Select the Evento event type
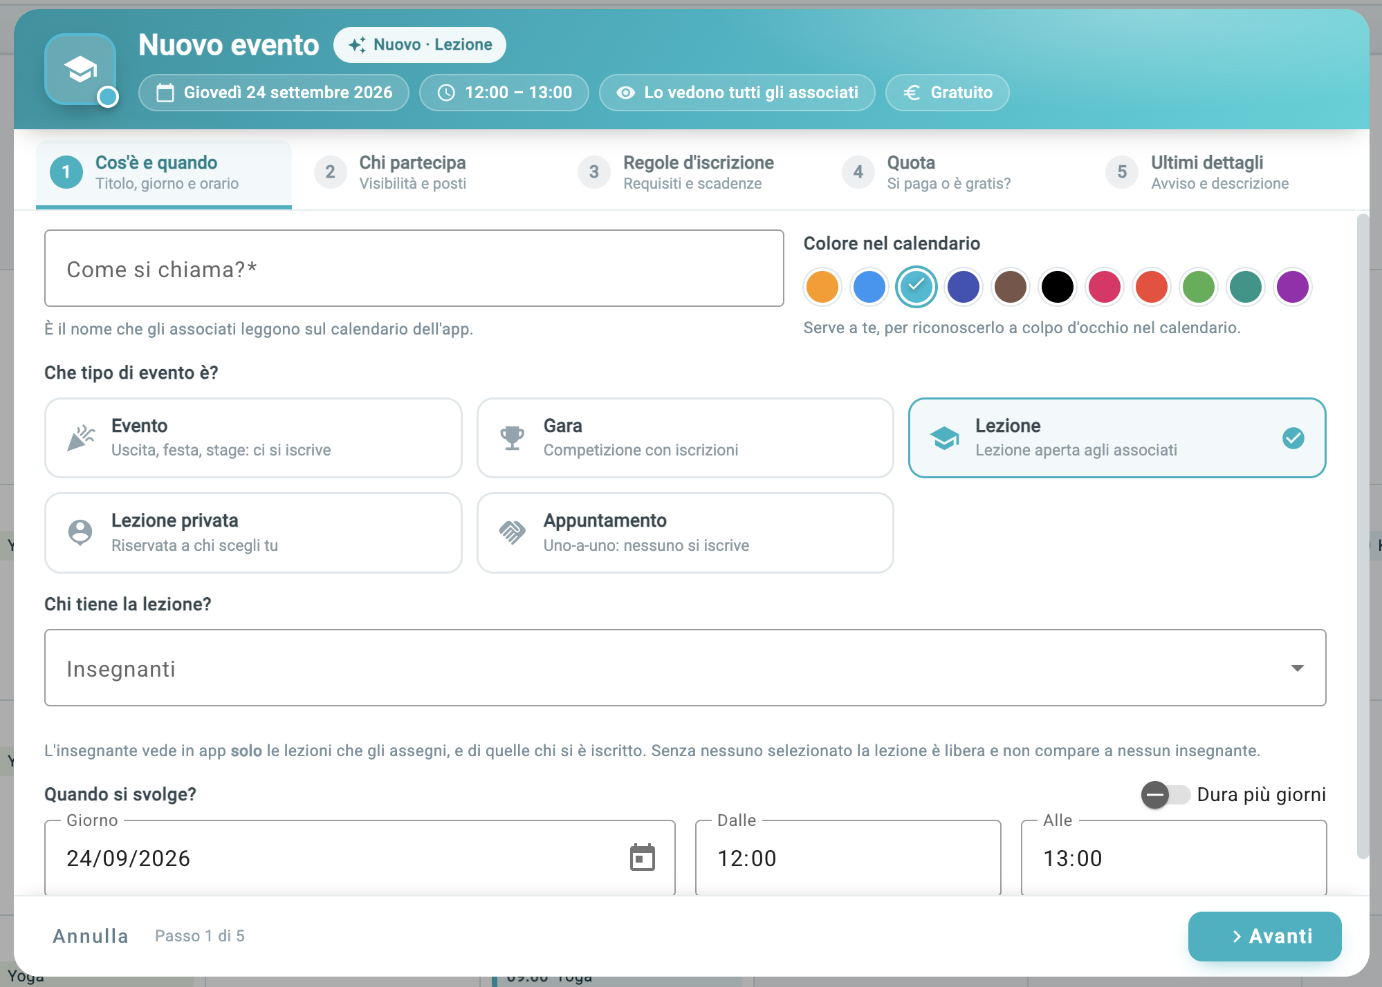The image size is (1382, 987). [x=253, y=438]
